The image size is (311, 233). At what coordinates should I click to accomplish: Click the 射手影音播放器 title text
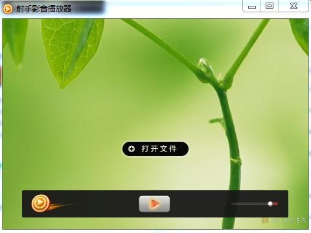point(43,9)
